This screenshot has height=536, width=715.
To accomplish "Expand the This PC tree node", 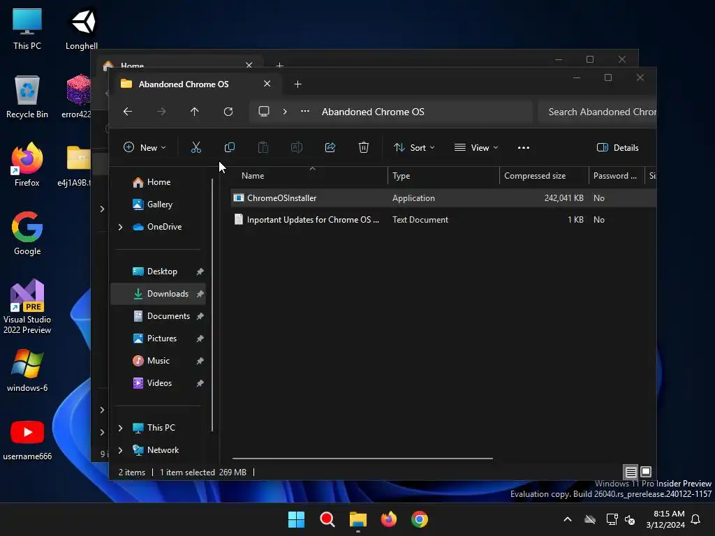I will coord(120,428).
